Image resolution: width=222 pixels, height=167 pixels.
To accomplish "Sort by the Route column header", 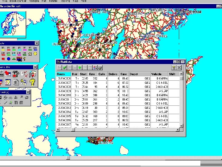I will pyautogui.click(x=64, y=74).
